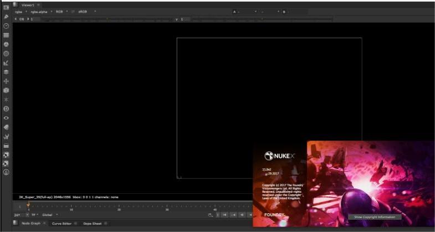
Task: Open the Image nodes toolbar icon
Action: coord(6,7)
